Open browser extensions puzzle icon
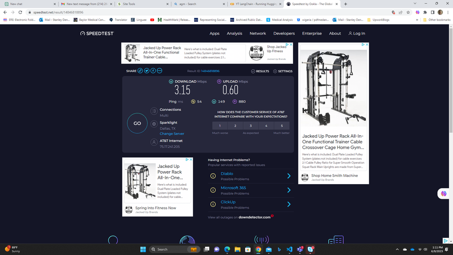This screenshot has width=453, height=255. [x=425, y=12]
